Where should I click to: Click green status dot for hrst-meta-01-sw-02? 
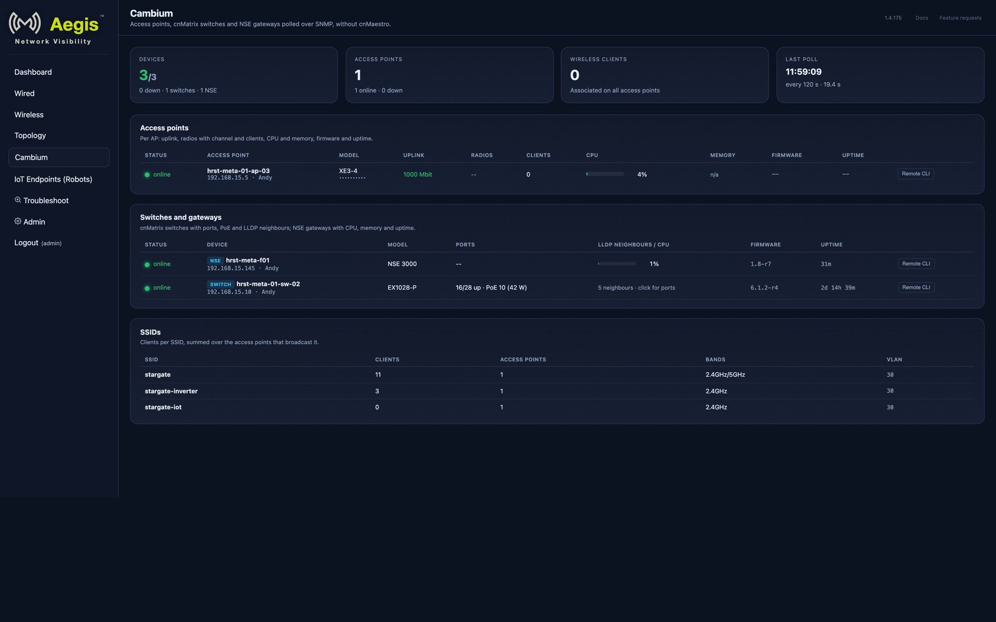click(x=147, y=288)
